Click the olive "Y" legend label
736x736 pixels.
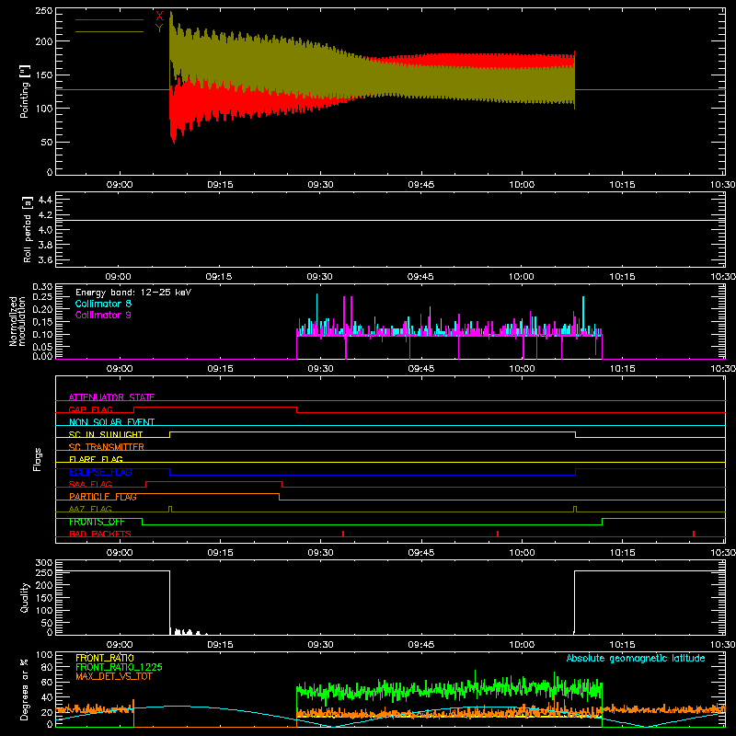click(159, 29)
